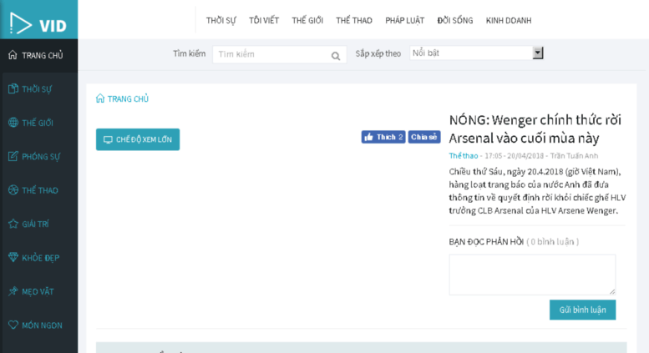Click the Giải trí star icon
Viewport: 649px width, 353px height.
(x=13, y=224)
